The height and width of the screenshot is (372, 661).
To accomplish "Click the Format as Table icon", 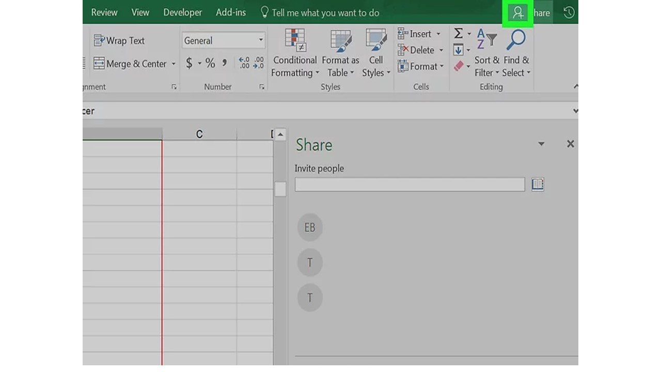I will 340,40.
